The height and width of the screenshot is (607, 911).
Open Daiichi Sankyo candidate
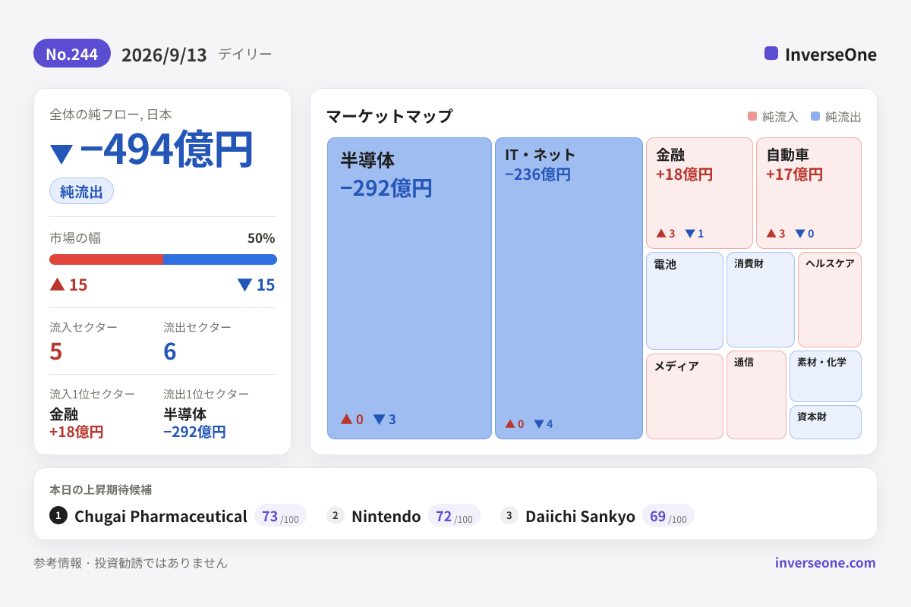tap(580, 516)
